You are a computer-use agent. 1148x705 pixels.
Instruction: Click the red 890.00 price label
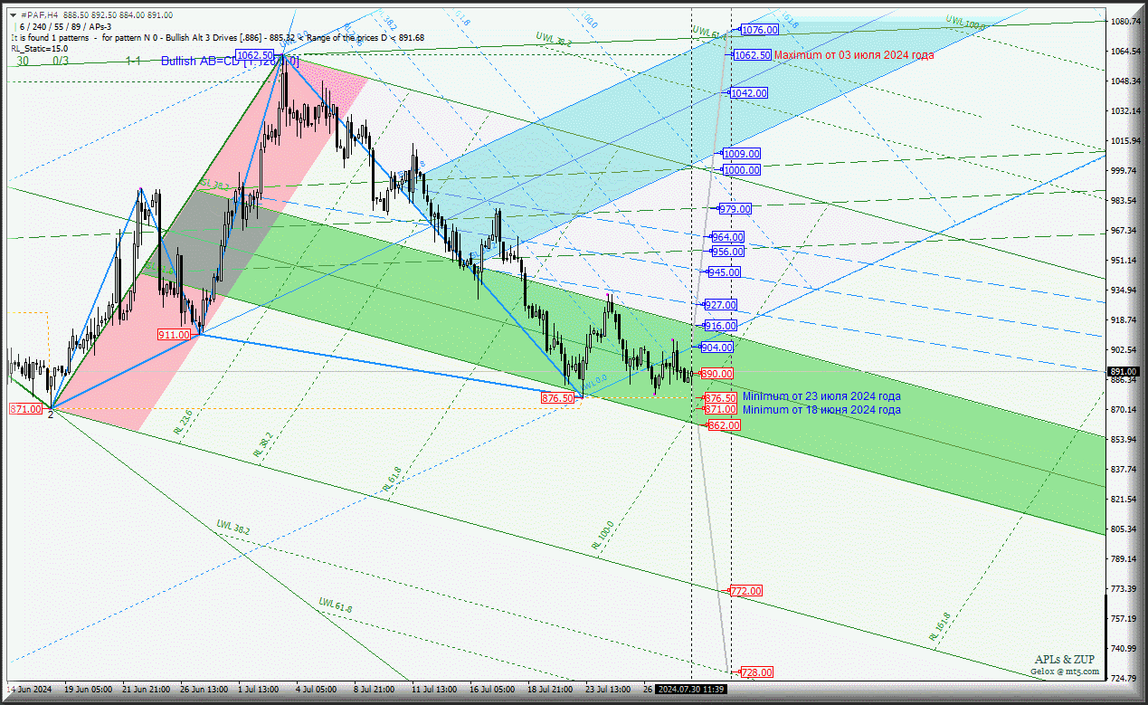716,374
